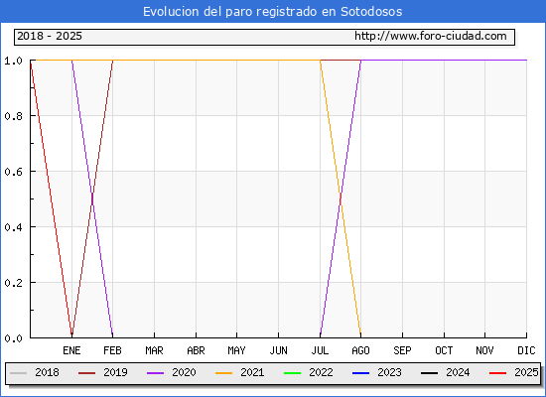Click the gray 2018 legend color line
546x397 pixels.
pos(19,373)
